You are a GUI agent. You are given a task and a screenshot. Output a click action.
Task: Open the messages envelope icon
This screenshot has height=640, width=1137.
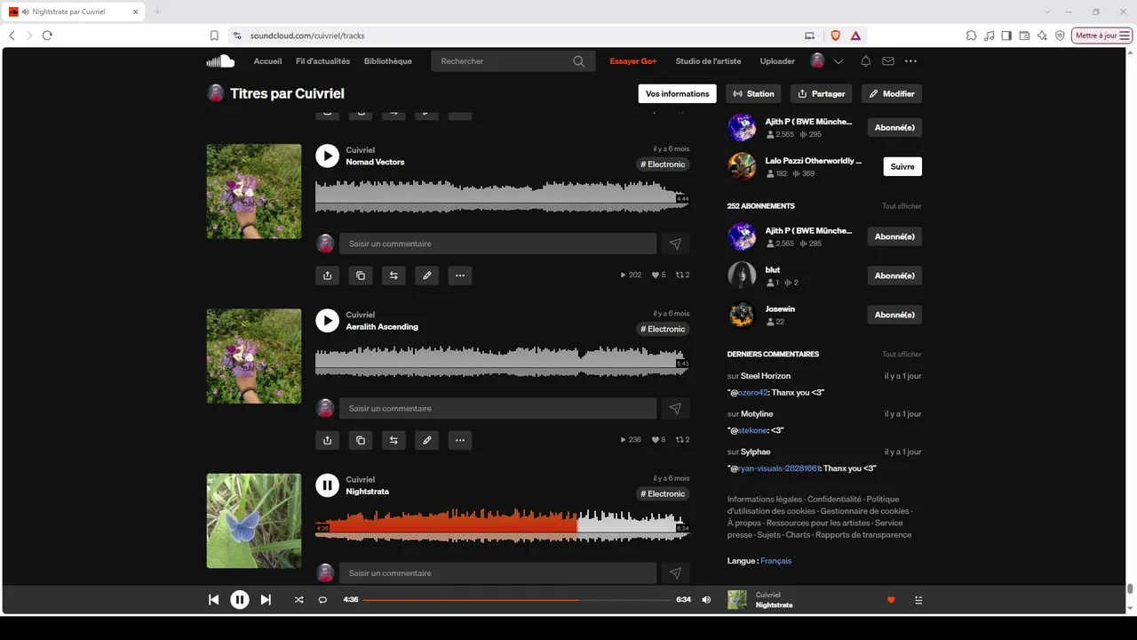(888, 61)
